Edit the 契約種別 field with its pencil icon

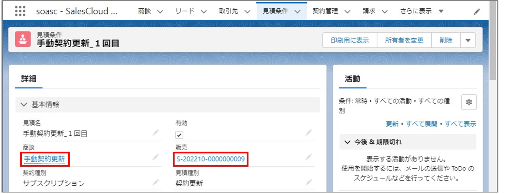[x=155, y=182]
